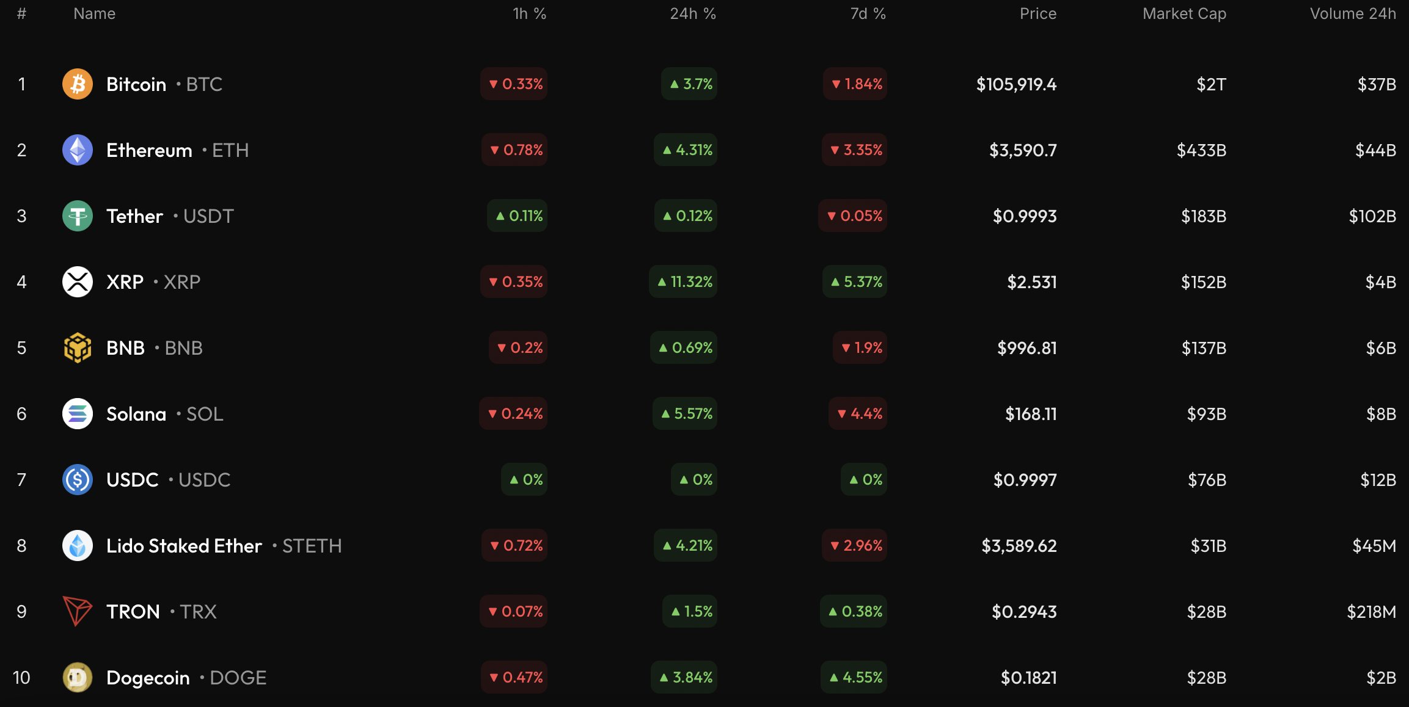Click Solana's 4.4% 7d change badge
The image size is (1409, 707).
[x=858, y=414]
